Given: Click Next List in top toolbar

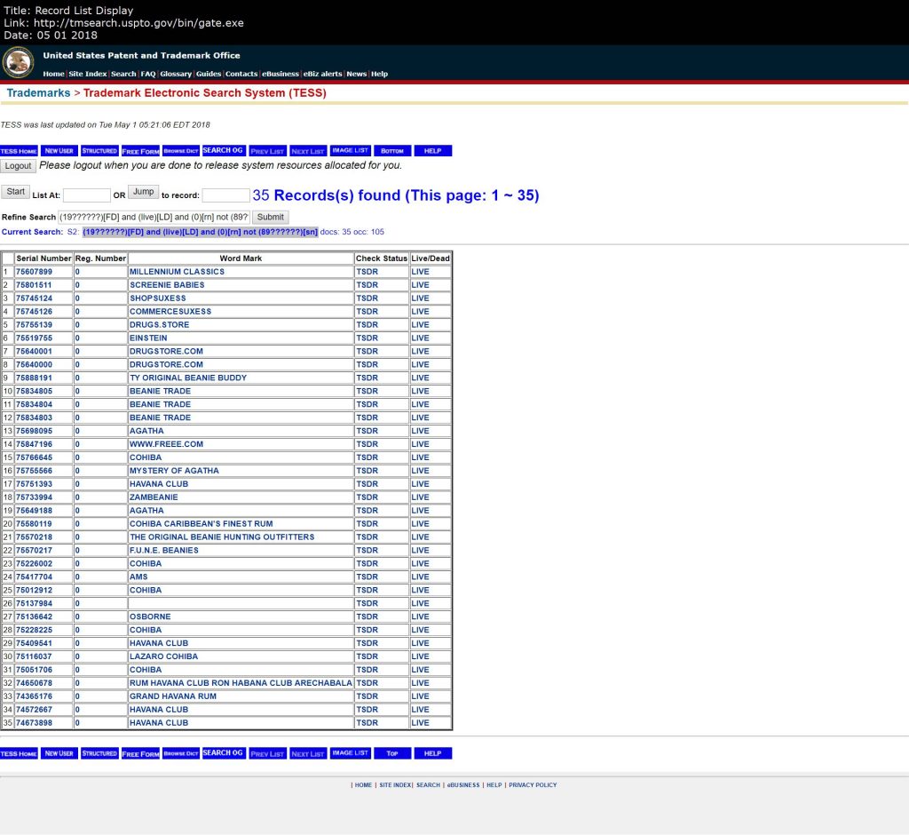Looking at the screenshot, I should pos(308,151).
